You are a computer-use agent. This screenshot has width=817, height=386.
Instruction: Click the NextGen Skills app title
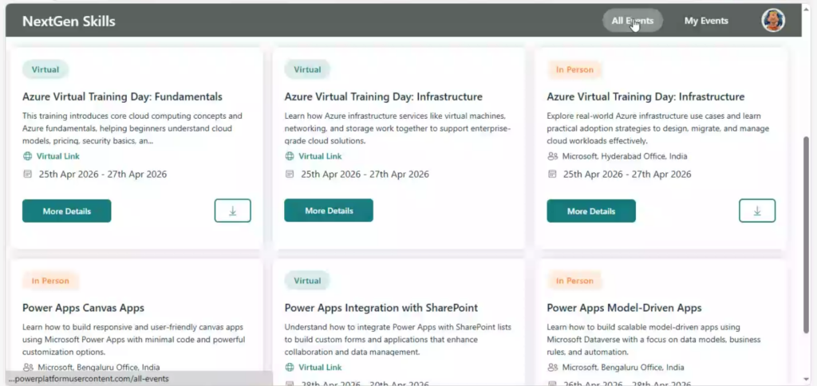[69, 22]
